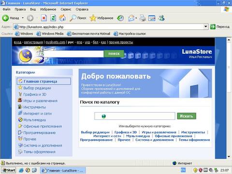Click the page scrollbar down arrow

coord(229,157)
